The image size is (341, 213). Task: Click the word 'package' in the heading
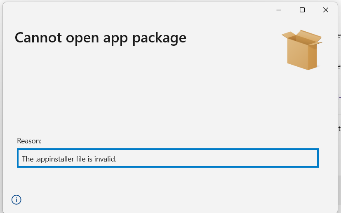(159, 39)
